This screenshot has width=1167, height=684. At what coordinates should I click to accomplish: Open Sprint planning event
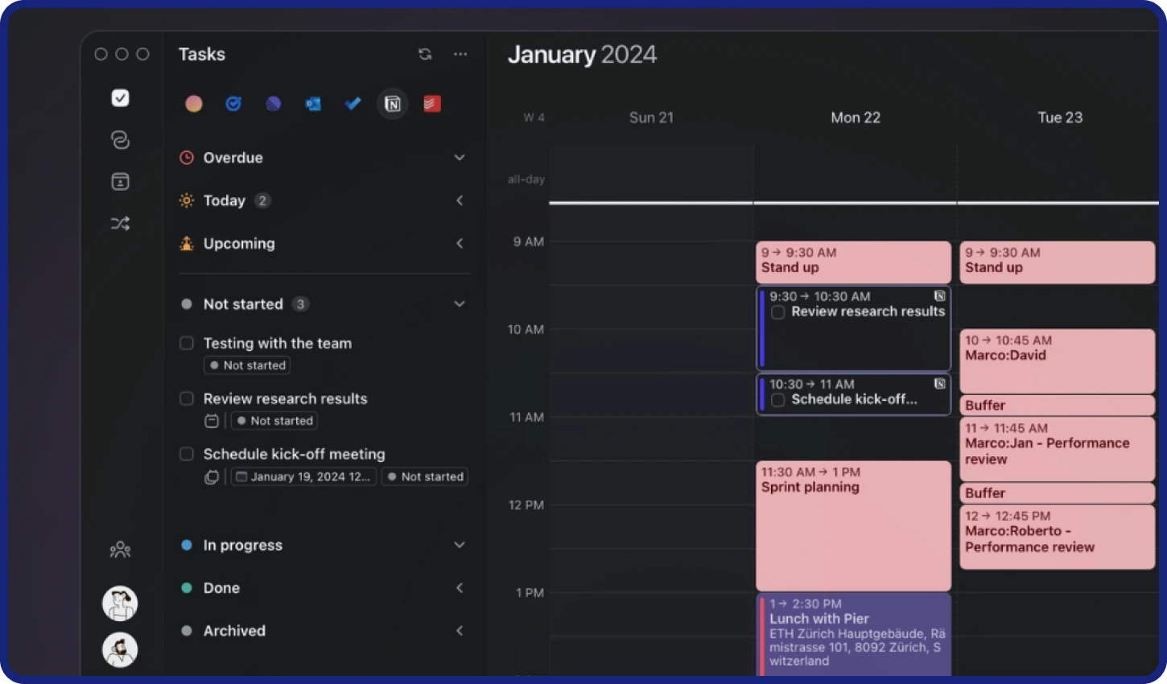pyautogui.click(x=853, y=525)
